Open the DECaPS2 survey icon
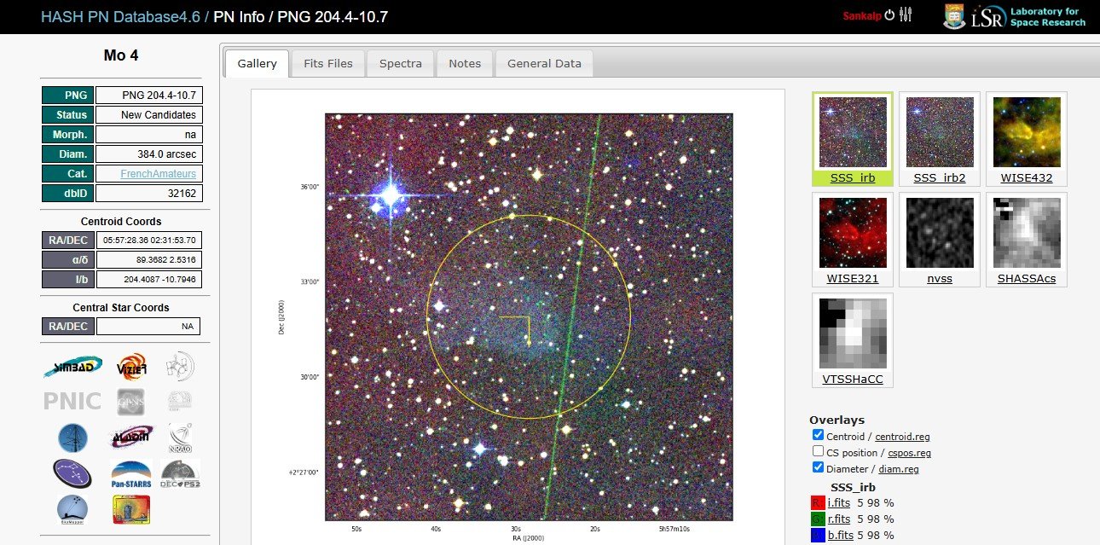Image resolution: width=1100 pixels, height=545 pixels. [181, 473]
